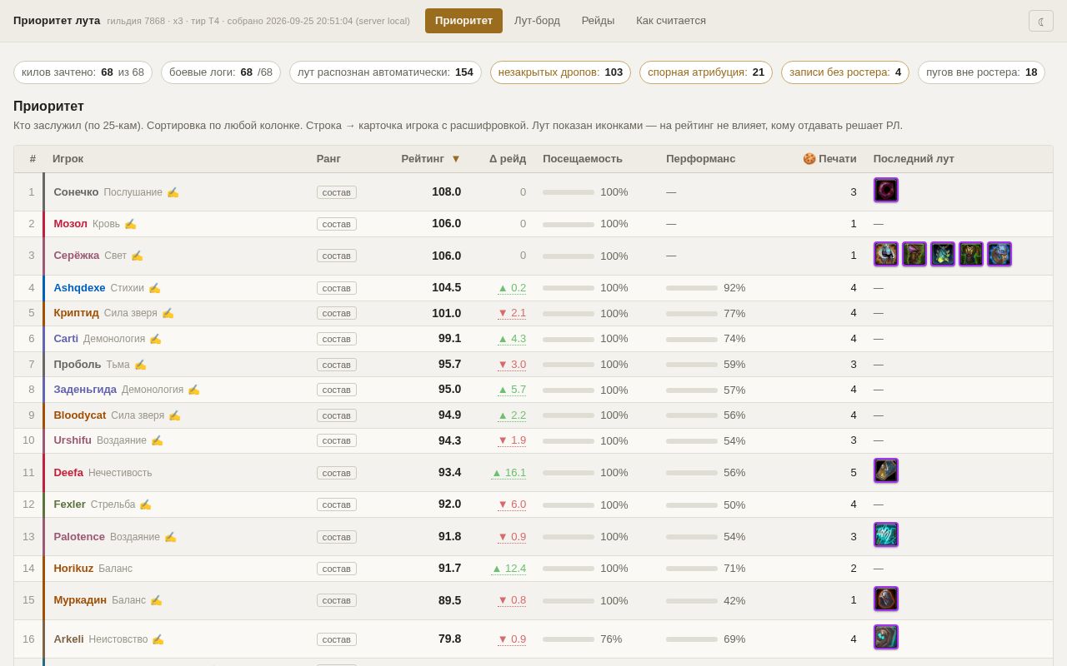This screenshot has width=1067, height=666.
Task: Click the ▲ 16.1 raid delta for Deefa
Action: [x=508, y=473]
